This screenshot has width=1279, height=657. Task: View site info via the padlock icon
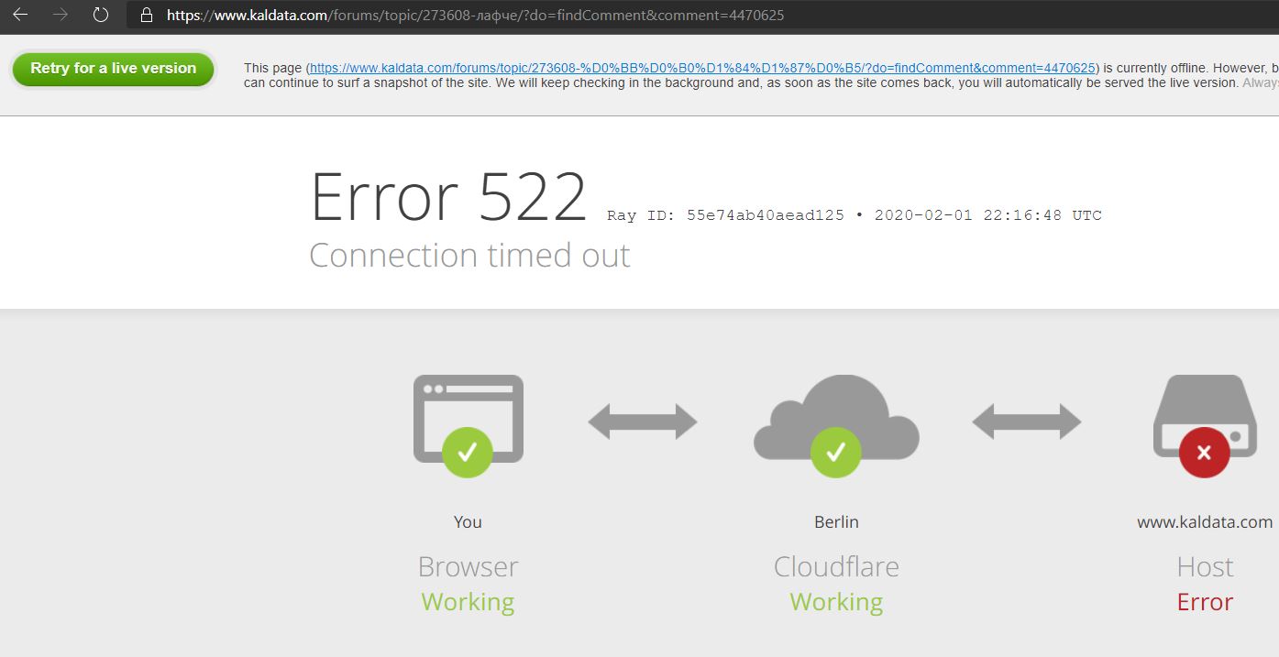tap(146, 16)
